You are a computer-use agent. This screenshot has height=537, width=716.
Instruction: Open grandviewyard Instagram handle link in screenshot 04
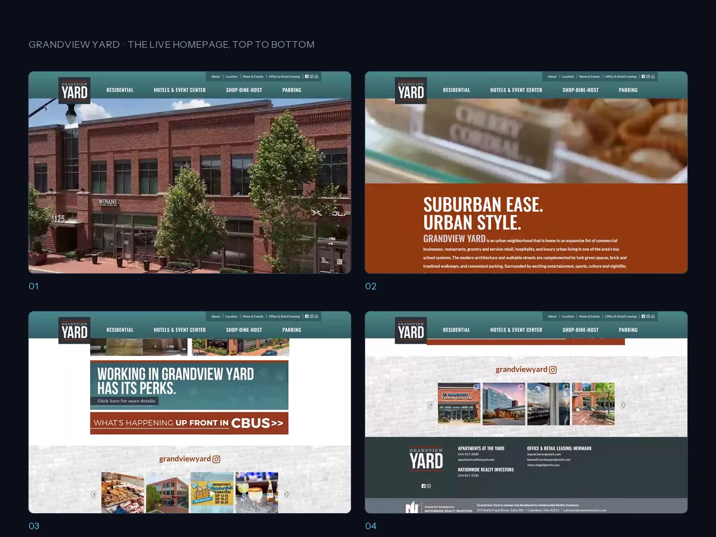point(521,369)
